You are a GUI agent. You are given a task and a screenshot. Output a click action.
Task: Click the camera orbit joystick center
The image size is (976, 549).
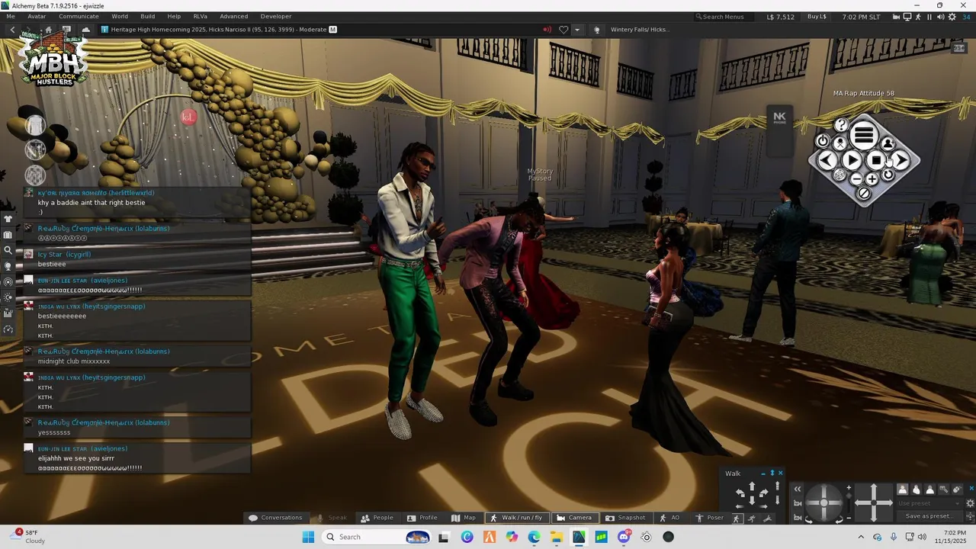823,502
